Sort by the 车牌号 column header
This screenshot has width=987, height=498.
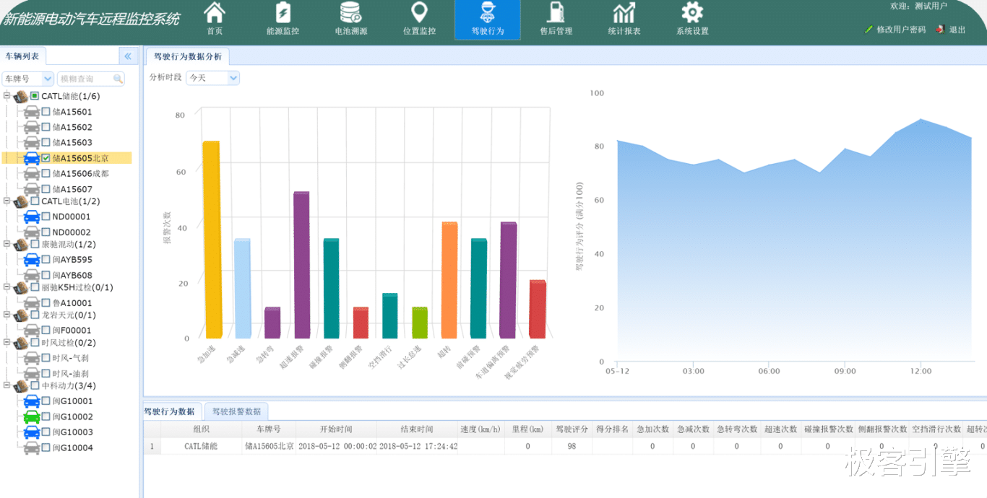(268, 429)
